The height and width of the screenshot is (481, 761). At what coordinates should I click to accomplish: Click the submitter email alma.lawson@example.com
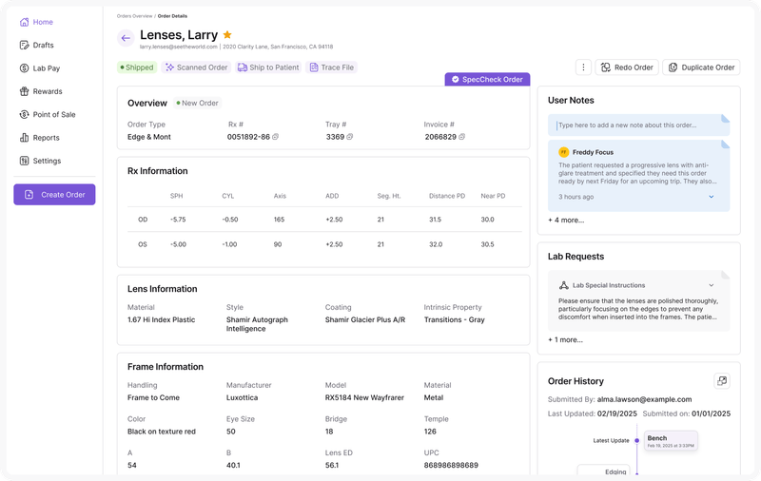coord(644,399)
